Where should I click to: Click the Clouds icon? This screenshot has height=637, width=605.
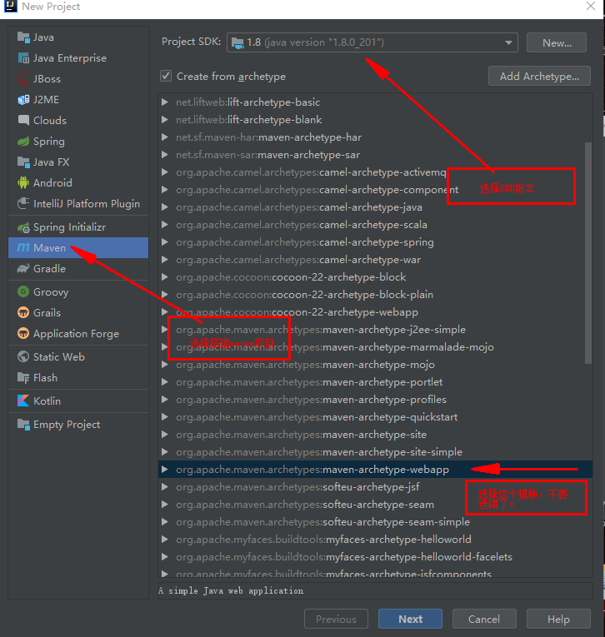coord(23,120)
